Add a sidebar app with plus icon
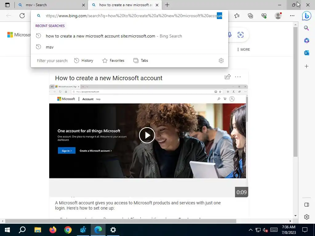Screen dimensions: 315x236 point(307,66)
